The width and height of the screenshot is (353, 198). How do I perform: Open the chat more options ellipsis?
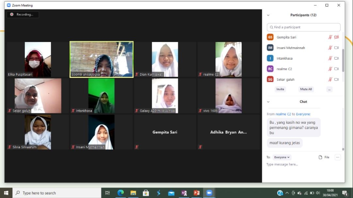(x=338, y=157)
